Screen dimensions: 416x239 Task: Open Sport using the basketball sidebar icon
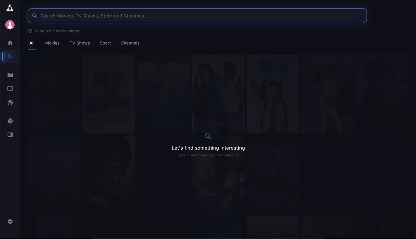pos(10,121)
